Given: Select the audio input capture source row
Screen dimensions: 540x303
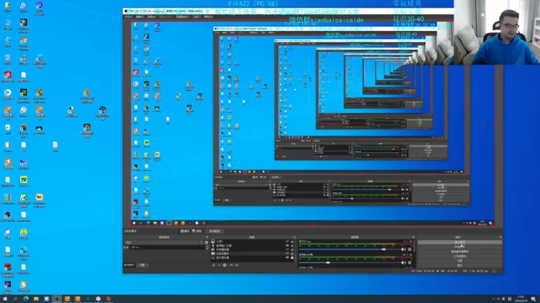Looking at the screenshot, I should click(252, 246).
